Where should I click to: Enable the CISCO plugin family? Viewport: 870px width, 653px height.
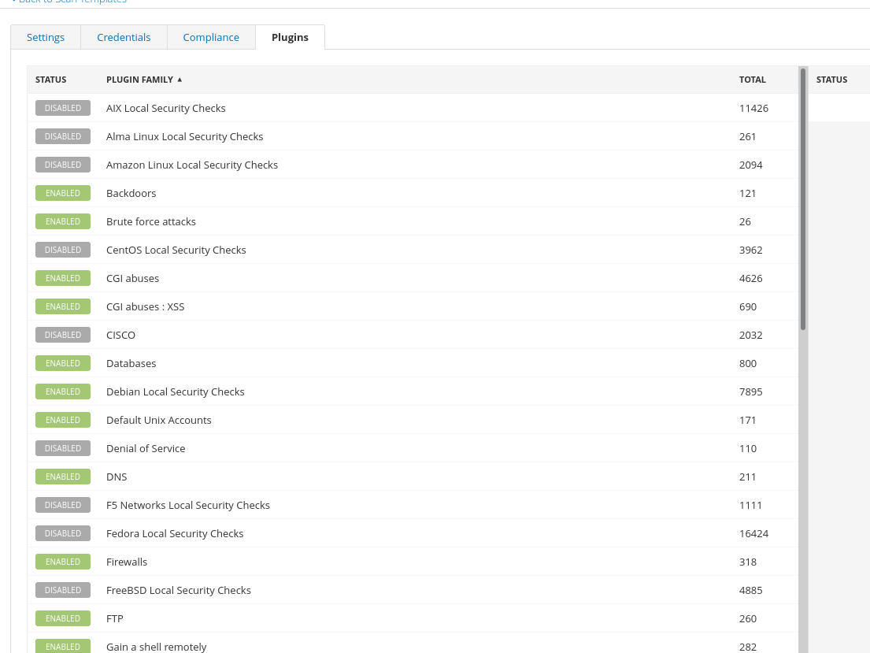pos(63,335)
